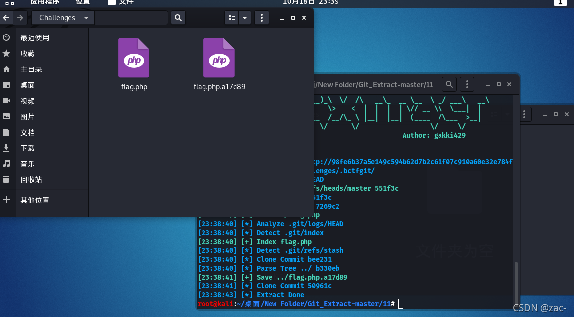The height and width of the screenshot is (317, 574).
Task: Click the Parse Tree ../ b330eb line
Action: coord(269,268)
